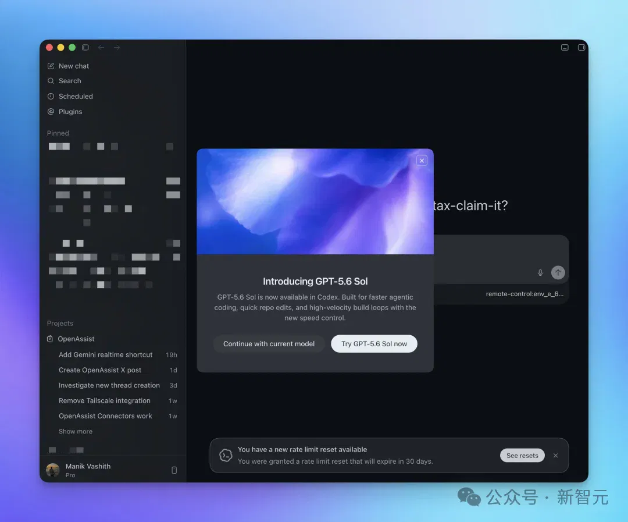Click the Scheduled clock icon
628x522 pixels.
pyautogui.click(x=51, y=96)
